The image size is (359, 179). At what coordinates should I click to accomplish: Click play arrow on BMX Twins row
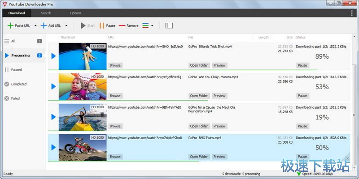click(53, 147)
